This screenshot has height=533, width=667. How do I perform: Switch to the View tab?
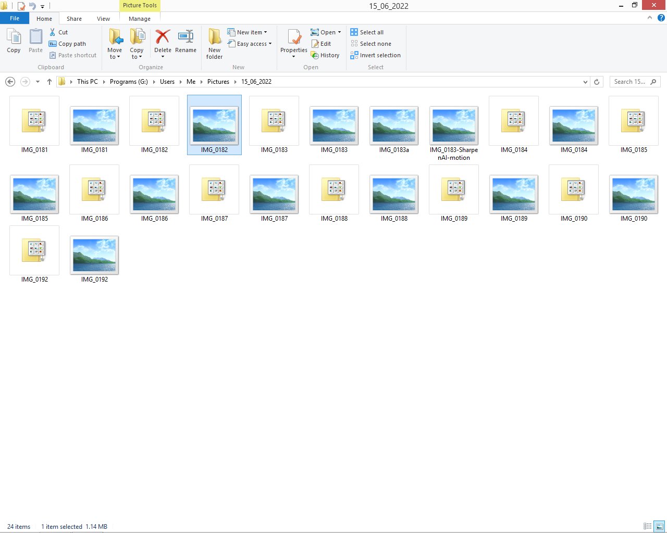point(103,18)
